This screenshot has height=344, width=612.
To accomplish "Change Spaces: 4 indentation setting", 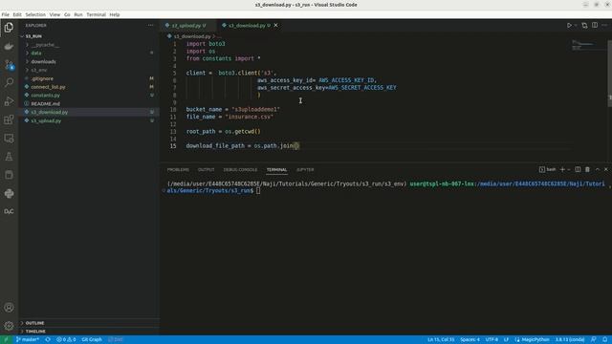I will (x=470, y=340).
